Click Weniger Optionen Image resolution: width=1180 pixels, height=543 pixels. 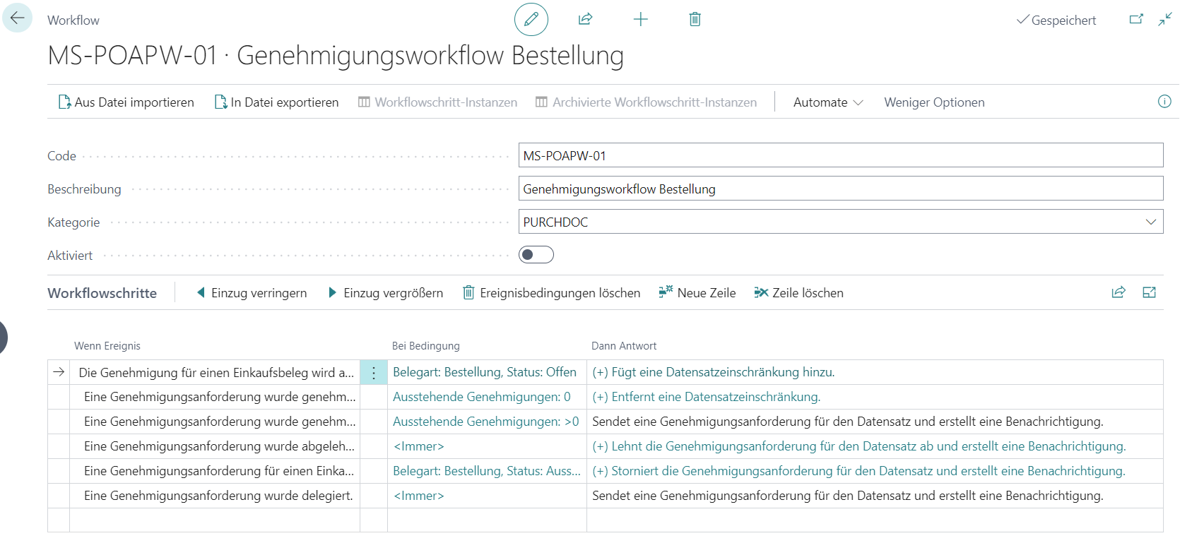(934, 102)
